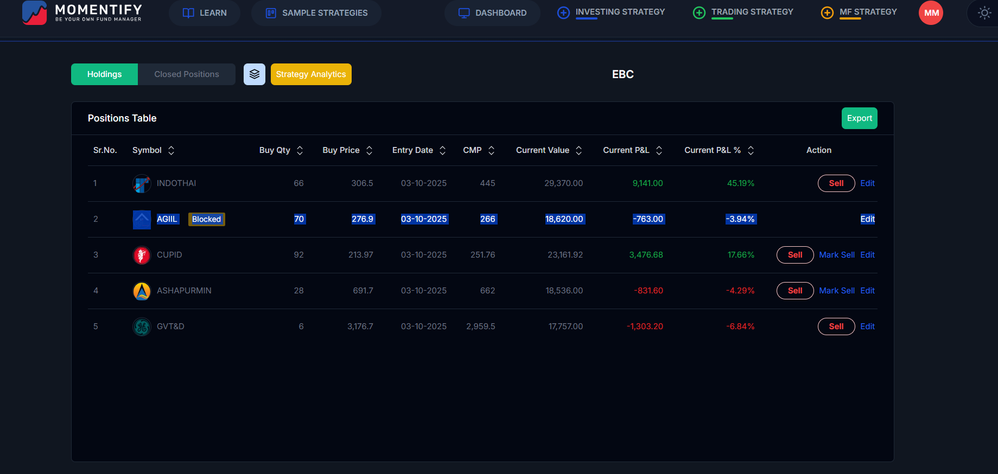Switch to the Closed Positions tab
Viewport: 998px width, 474px height.
click(186, 74)
